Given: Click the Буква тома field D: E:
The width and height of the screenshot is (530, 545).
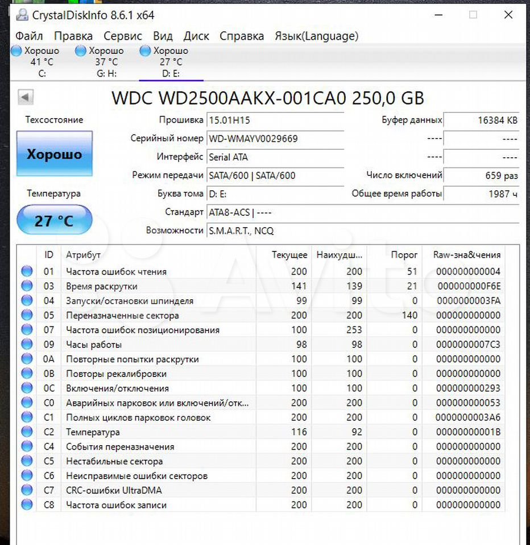Looking at the screenshot, I should (x=275, y=194).
